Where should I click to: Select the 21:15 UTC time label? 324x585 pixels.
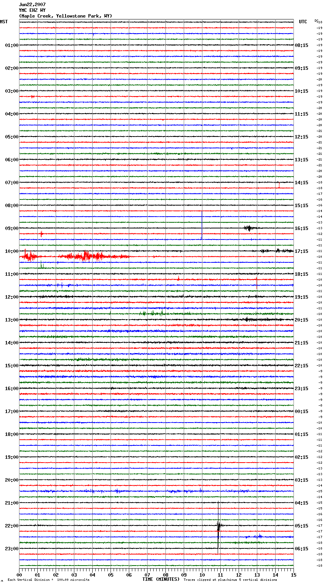point(302,343)
